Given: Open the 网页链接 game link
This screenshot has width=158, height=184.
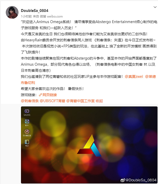Looking at the screenshot, I should click(x=50, y=95).
